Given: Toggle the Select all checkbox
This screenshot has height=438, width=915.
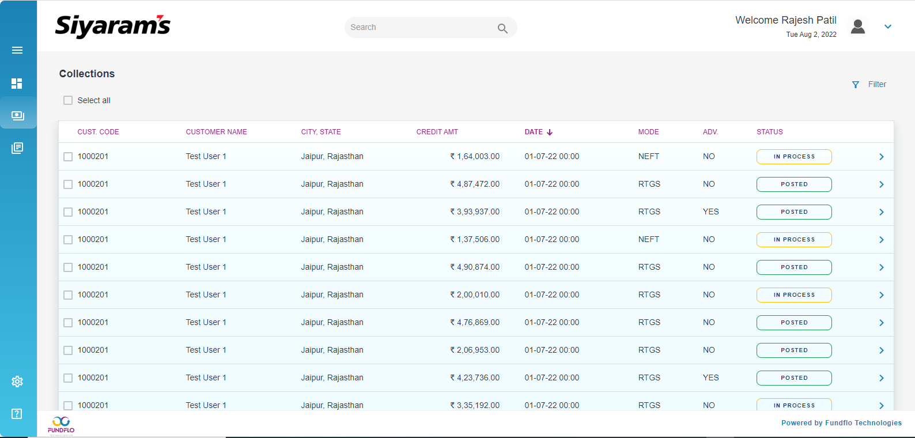Looking at the screenshot, I should point(68,100).
